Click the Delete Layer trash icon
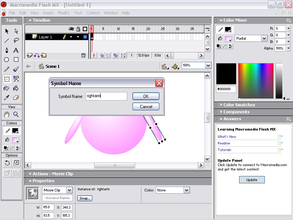The image size is (293, 220). [83, 55]
